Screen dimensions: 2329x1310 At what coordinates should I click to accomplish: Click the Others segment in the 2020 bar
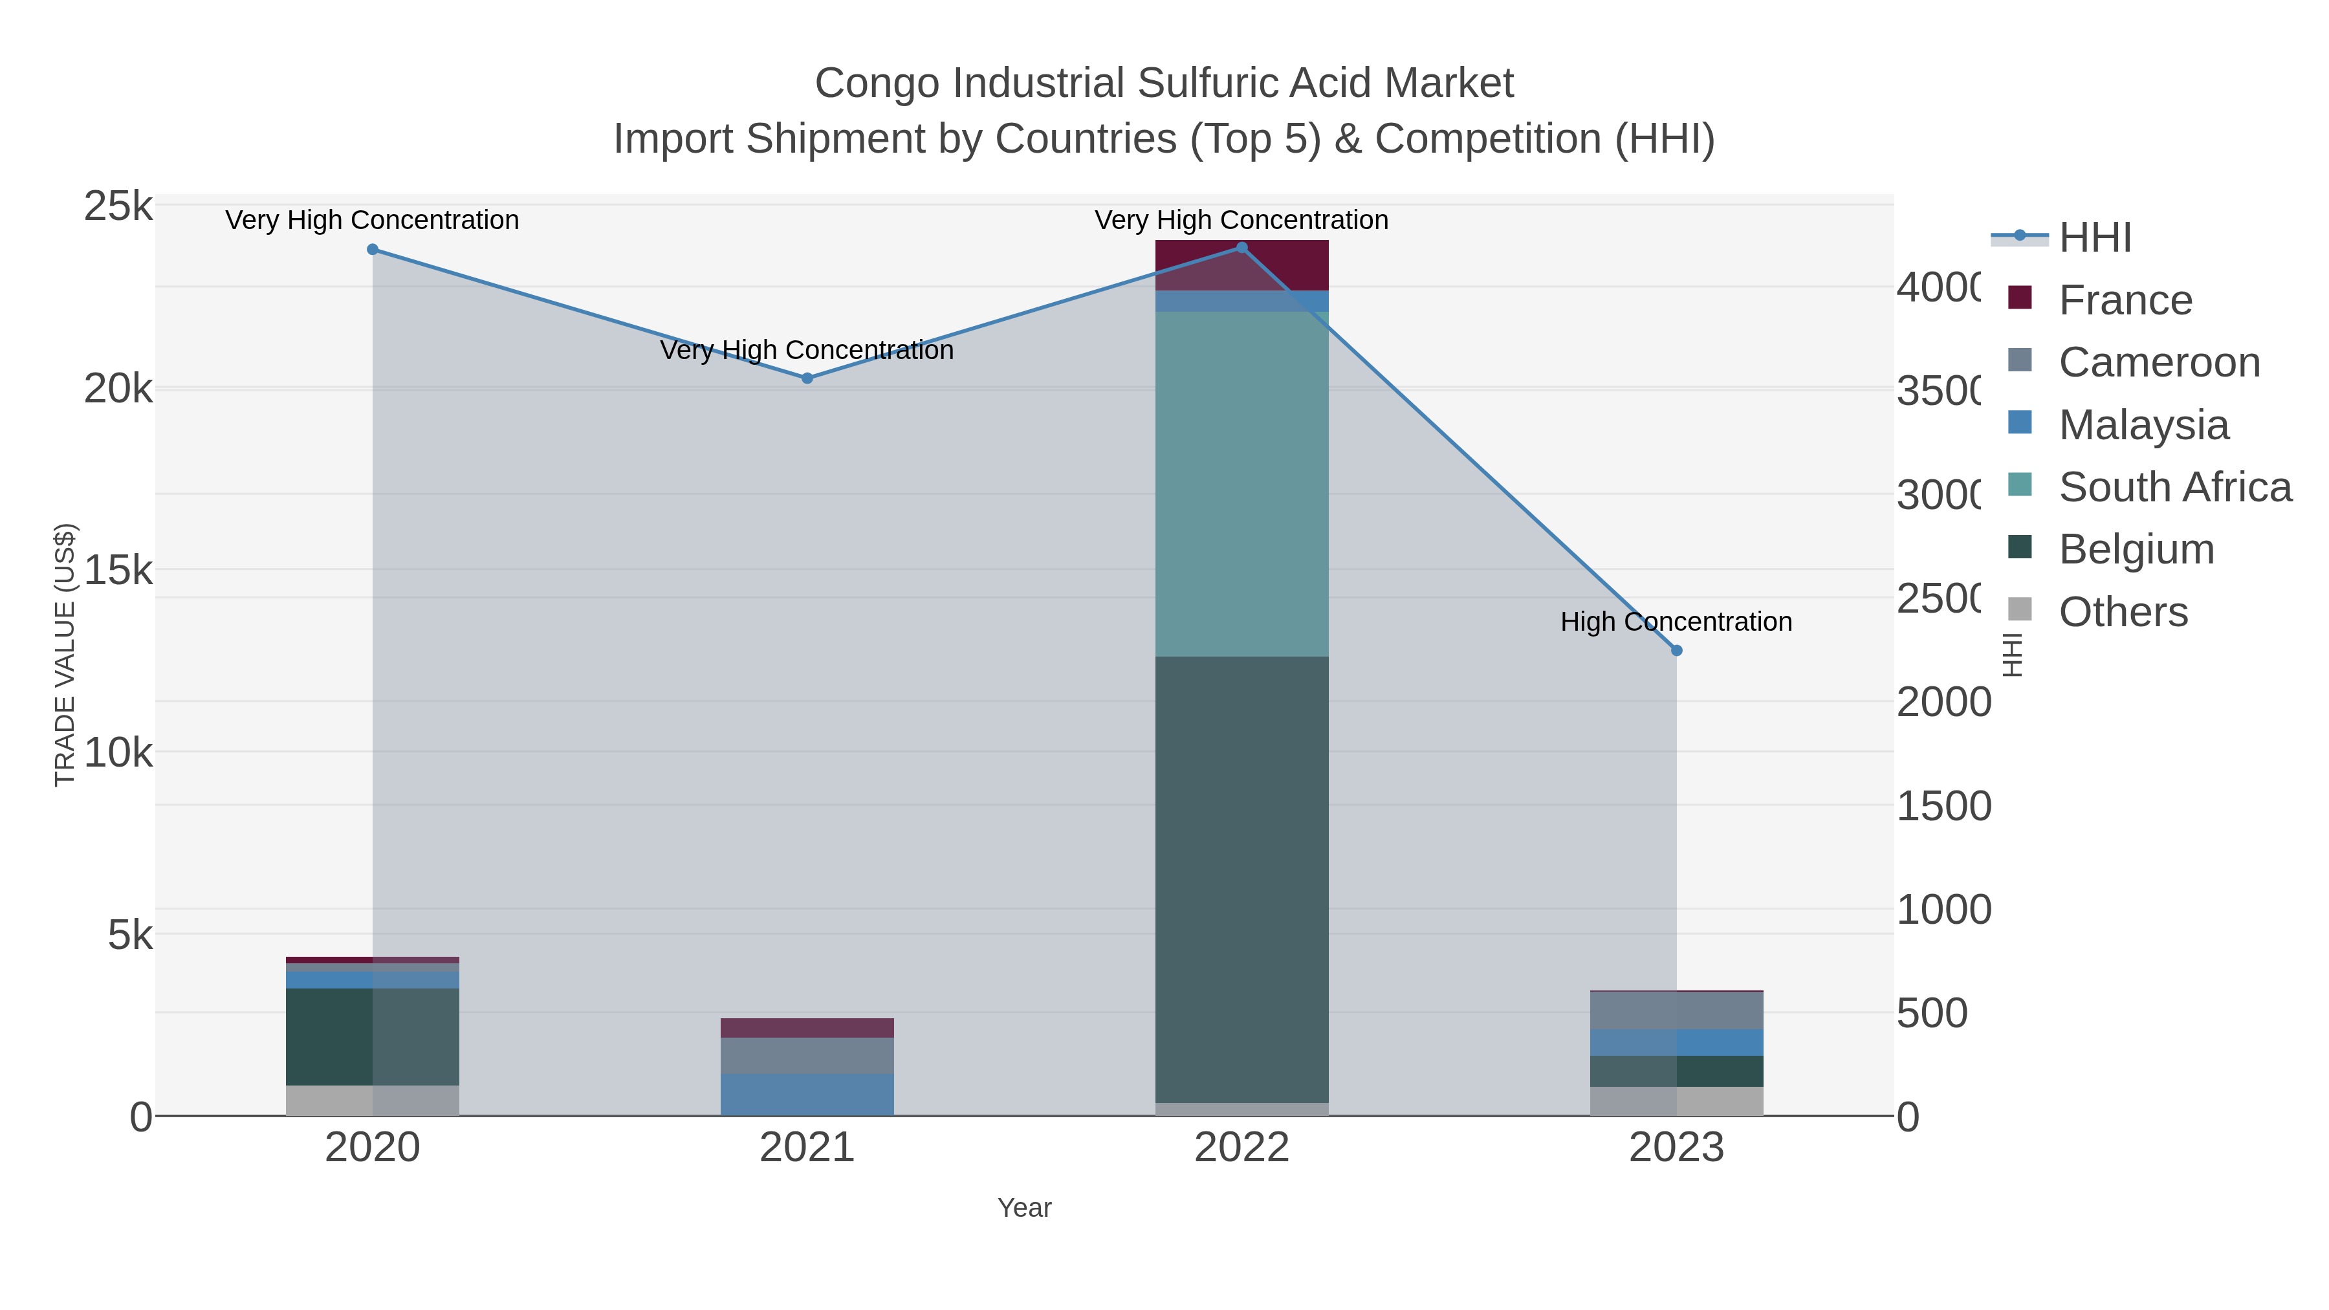tap(373, 1101)
